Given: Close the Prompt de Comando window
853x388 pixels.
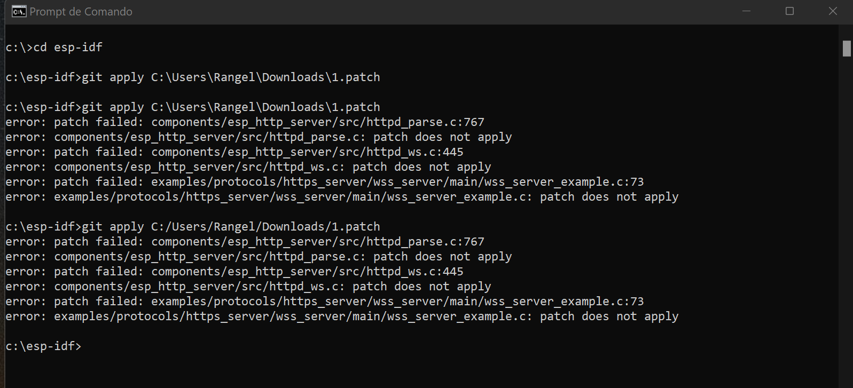Looking at the screenshot, I should tap(833, 11).
